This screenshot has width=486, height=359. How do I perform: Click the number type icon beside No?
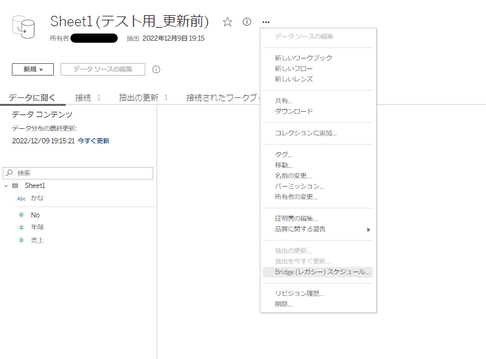pyautogui.click(x=21, y=215)
